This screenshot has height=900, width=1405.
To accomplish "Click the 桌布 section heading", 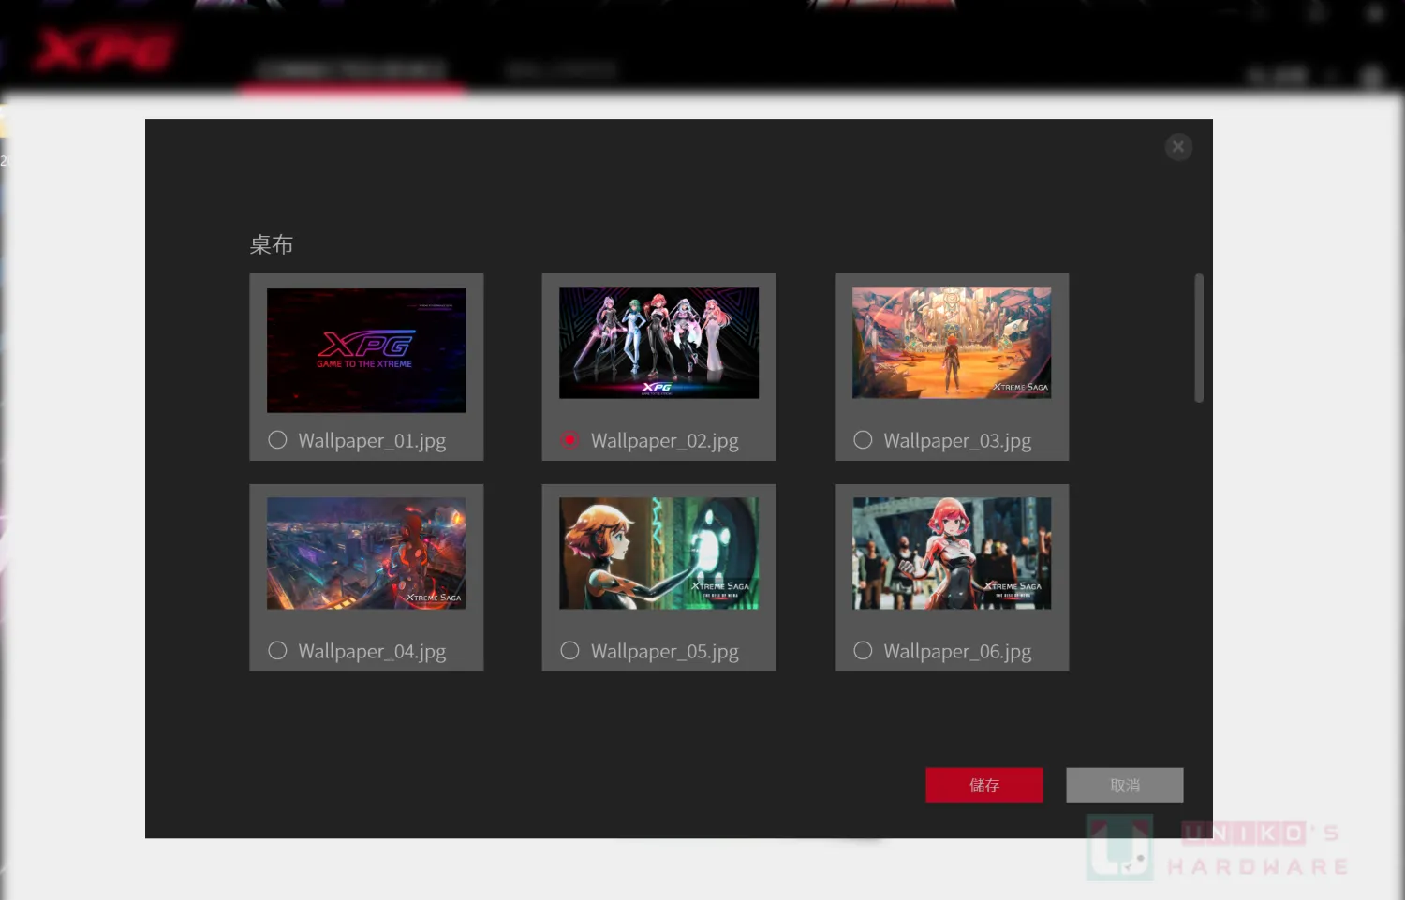I will [x=272, y=244].
